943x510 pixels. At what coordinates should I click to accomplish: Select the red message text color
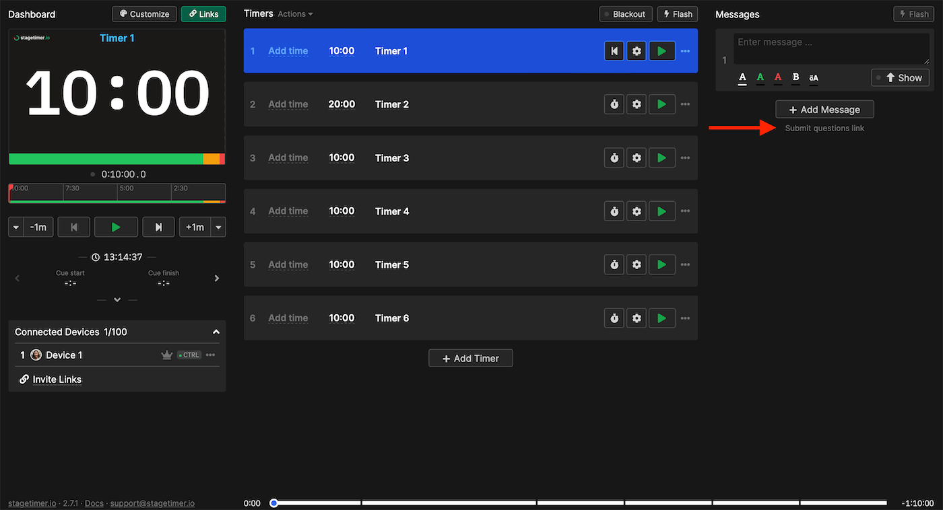(778, 77)
